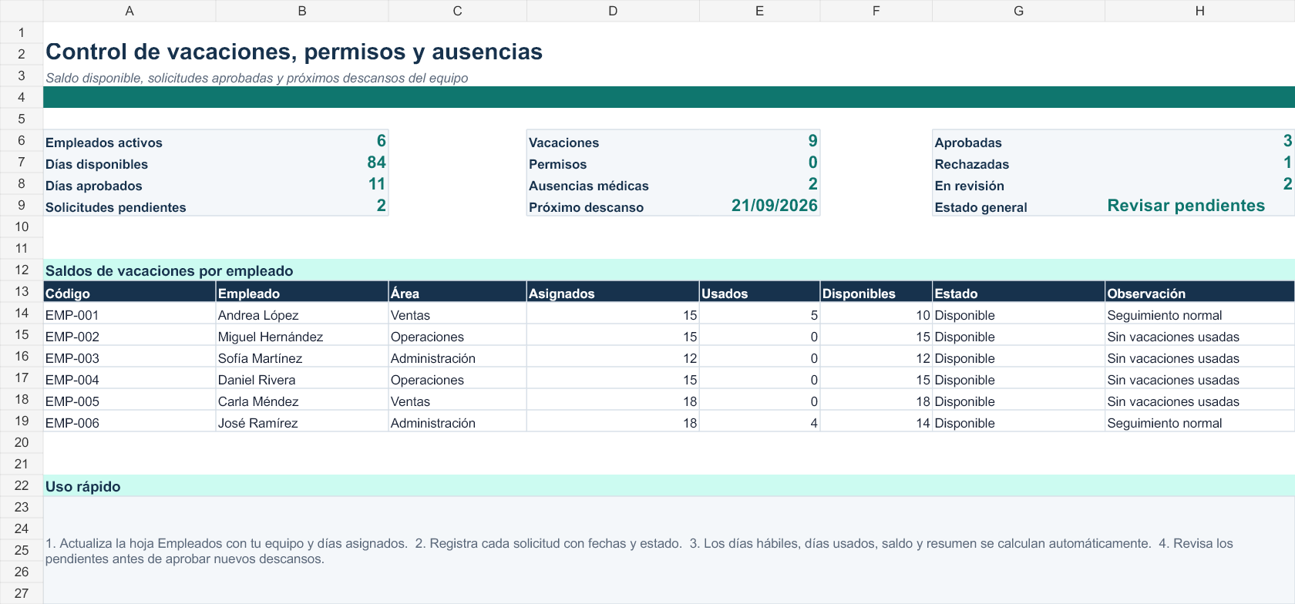
Task: Select column D header
Action: pyautogui.click(x=613, y=11)
